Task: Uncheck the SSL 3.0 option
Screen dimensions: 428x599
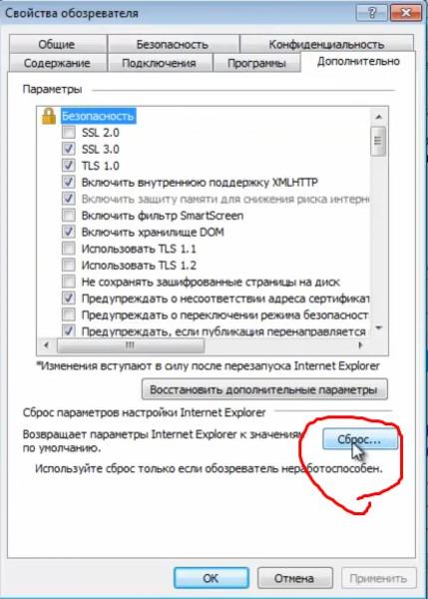Action: (69, 149)
